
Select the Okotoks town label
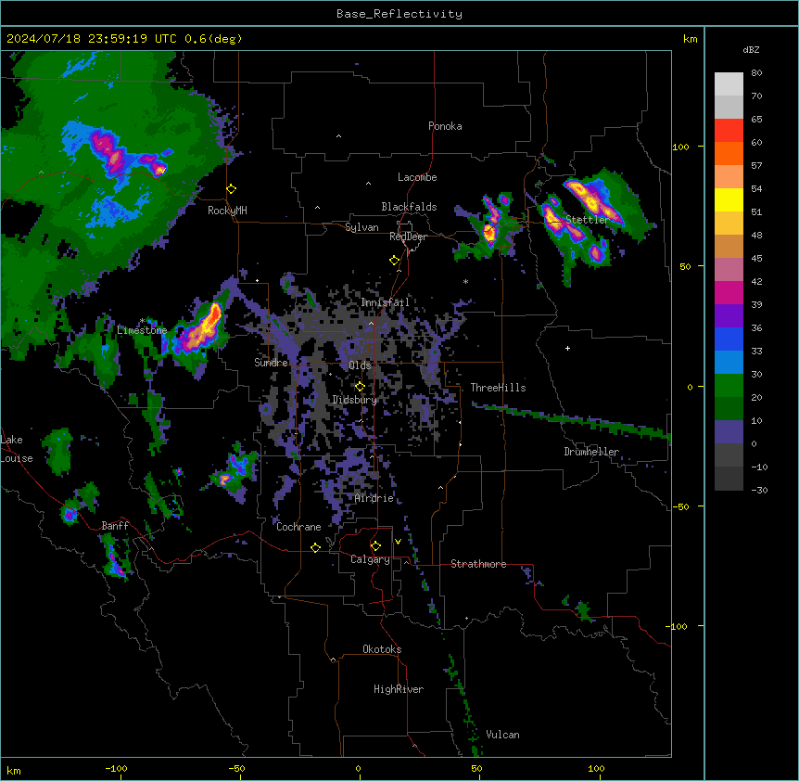382,649
